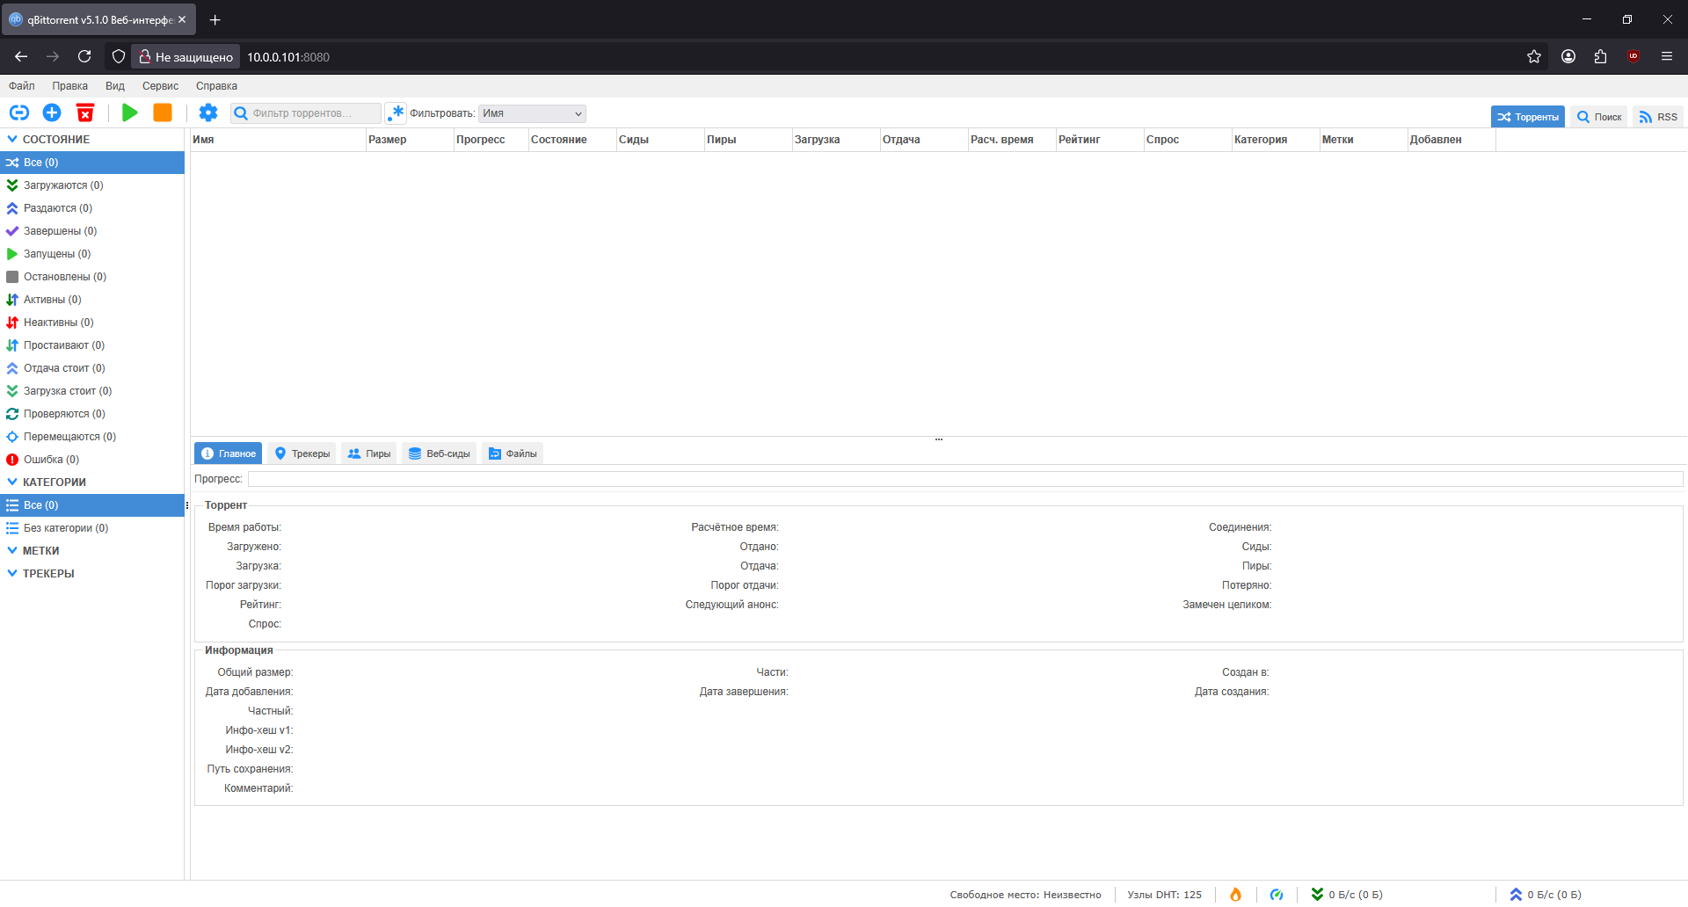Open the Фильтровать dropdown showing Имя
This screenshot has height=907, width=1688.
532,113
